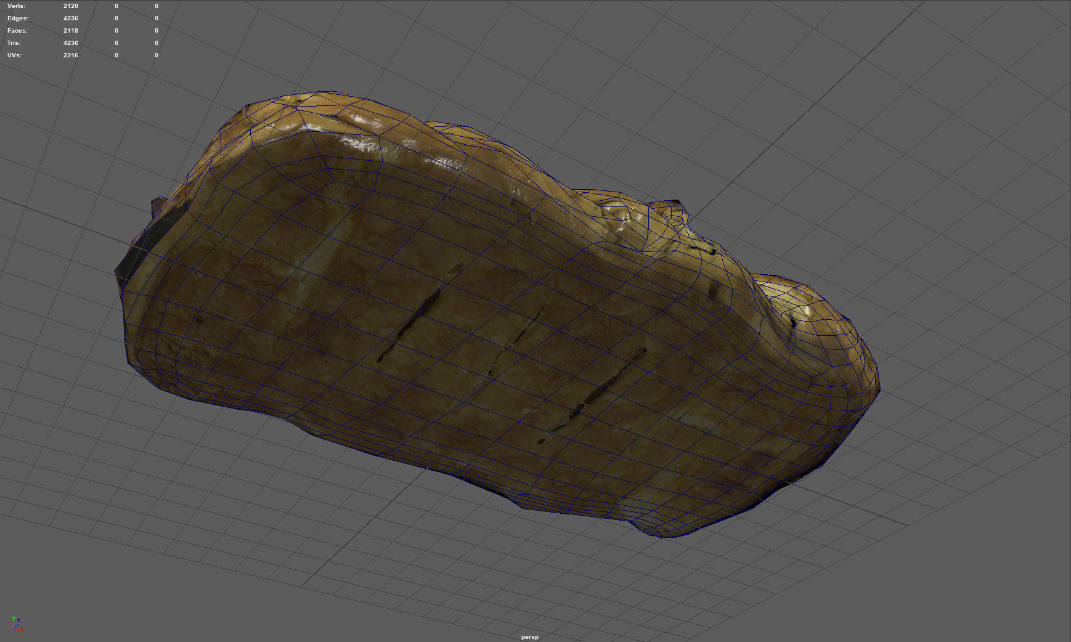
Task: Click the XYZ axis orientation indicator
Action: 17,624
